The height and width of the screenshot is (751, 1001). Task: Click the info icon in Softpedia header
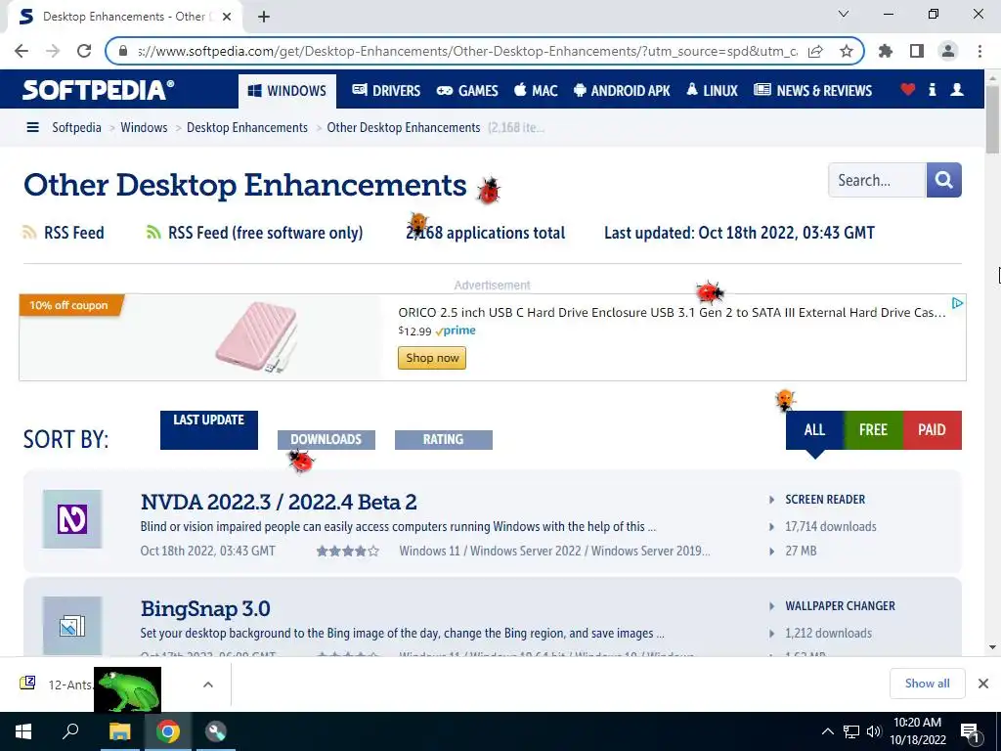[x=932, y=89]
